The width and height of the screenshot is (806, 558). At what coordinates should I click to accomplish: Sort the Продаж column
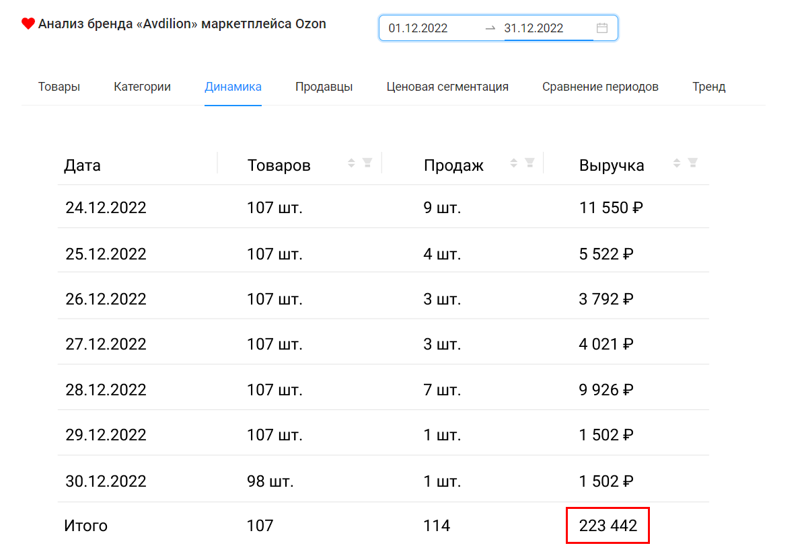click(x=513, y=163)
